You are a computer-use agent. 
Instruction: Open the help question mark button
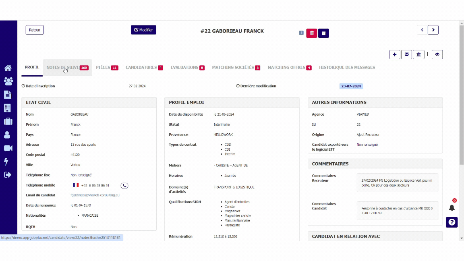[452, 222]
